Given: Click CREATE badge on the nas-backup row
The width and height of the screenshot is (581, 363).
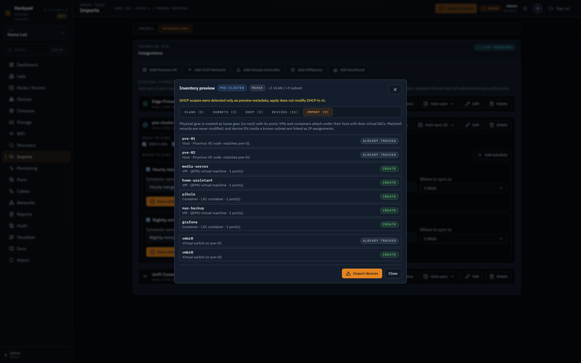Looking at the screenshot, I should tap(389, 211).
